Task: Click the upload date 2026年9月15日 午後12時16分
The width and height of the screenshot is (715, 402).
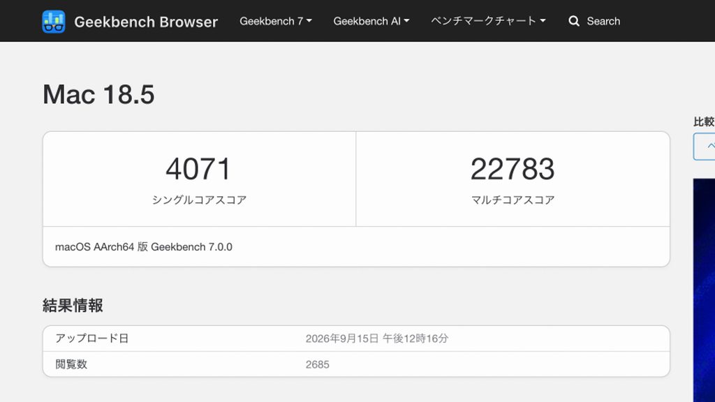Action: [376, 338]
